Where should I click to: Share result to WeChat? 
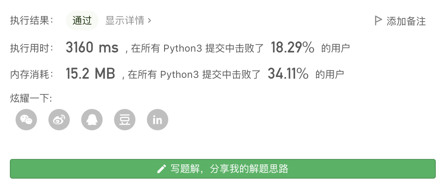coord(26,120)
